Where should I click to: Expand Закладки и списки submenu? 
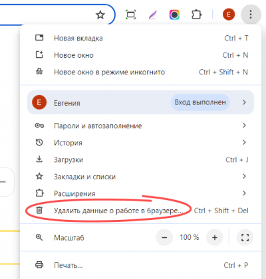coord(140,177)
